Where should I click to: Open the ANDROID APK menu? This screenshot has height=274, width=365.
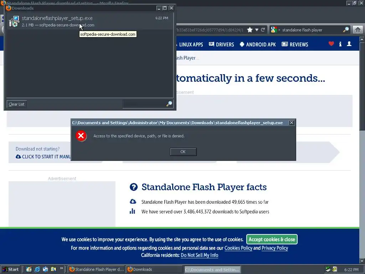(x=258, y=45)
